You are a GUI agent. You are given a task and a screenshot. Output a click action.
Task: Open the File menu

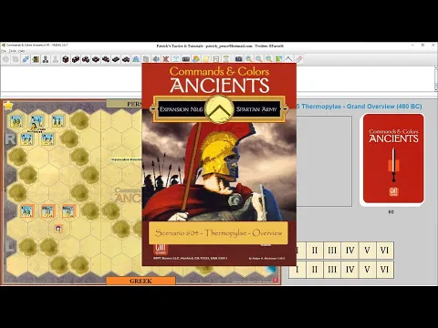coord(4,51)
